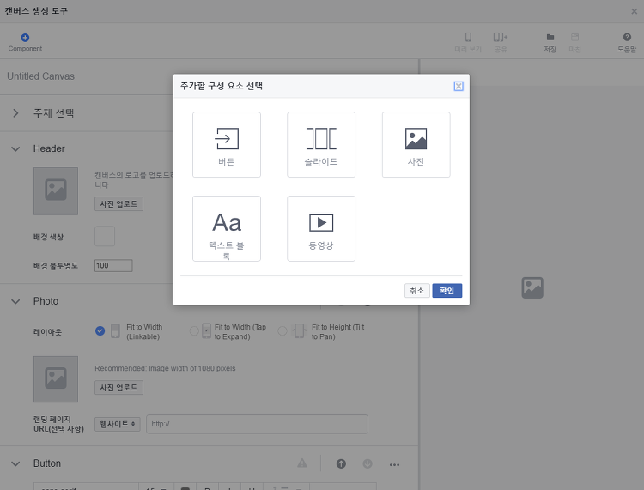644x490 pixels.
Task: Click the Button section warning icon
Action: [302, 463]
